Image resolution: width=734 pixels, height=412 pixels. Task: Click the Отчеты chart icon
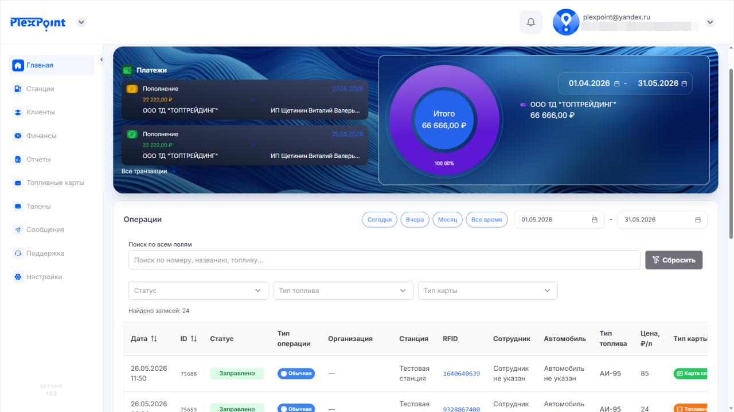[x=18, y=159]
